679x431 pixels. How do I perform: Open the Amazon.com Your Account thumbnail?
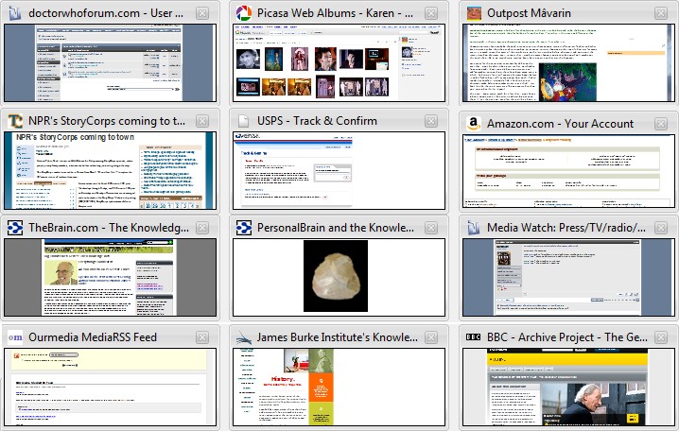pos(568,171)
